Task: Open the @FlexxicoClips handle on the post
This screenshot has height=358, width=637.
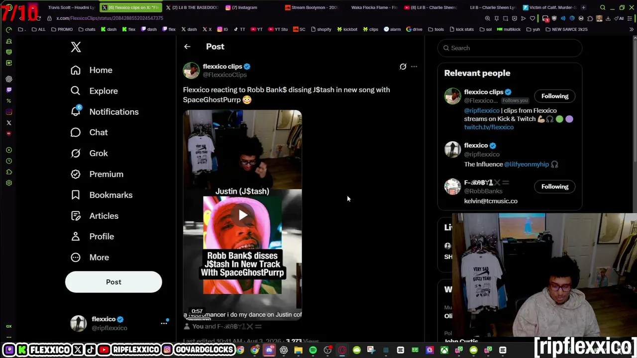Action: click(224, 75)
